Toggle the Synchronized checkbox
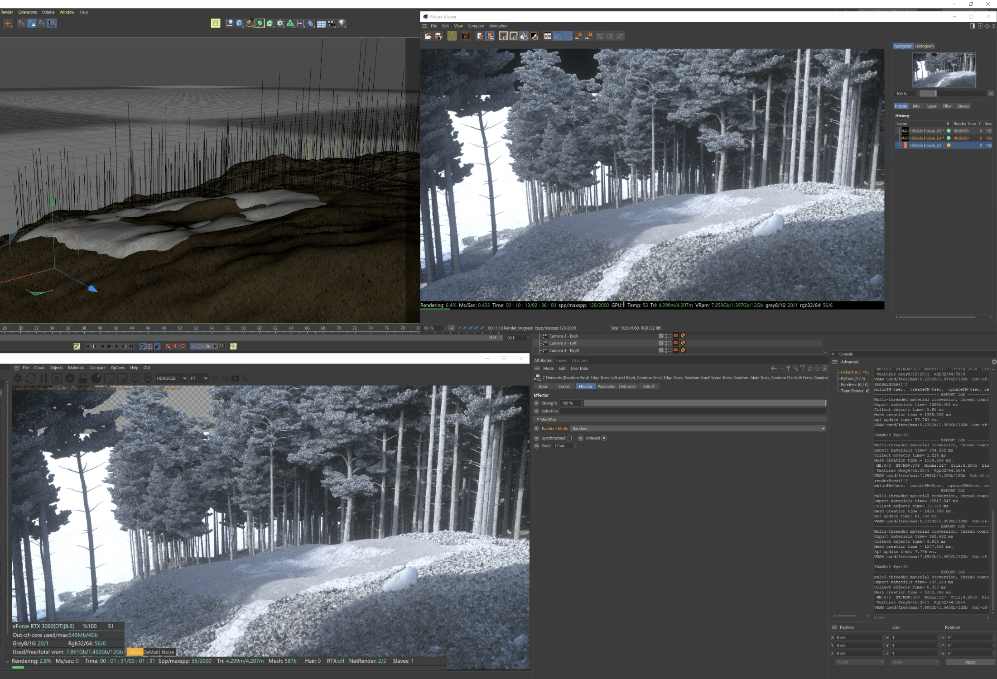Screen dimensions: 997x679 pos(569,438)
